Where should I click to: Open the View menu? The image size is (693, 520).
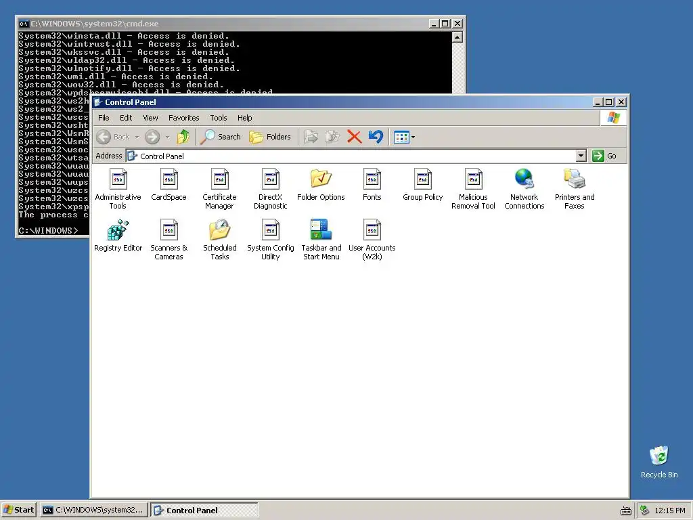pos(150,118)
